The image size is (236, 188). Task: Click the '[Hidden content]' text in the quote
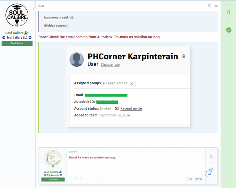[56, 25]
